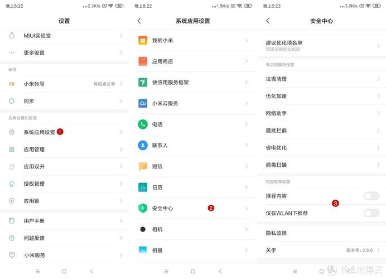Tap the App Store (应用商店) icon

pos(143,61)
